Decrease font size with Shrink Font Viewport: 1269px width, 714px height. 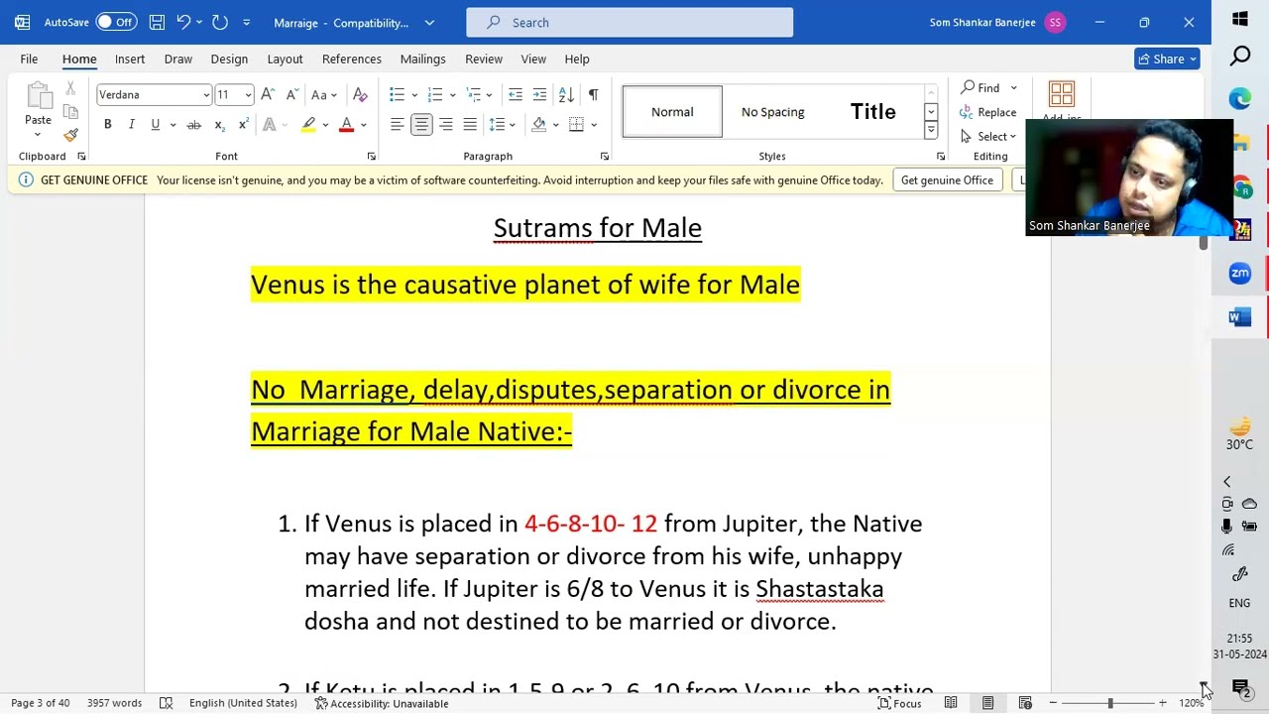pos(291,94)
